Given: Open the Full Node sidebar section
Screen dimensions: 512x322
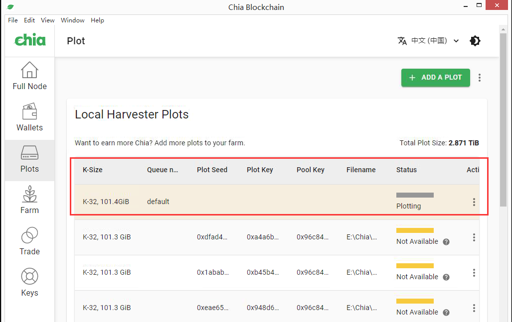Looking at the screenshot, I should (29, 76).
